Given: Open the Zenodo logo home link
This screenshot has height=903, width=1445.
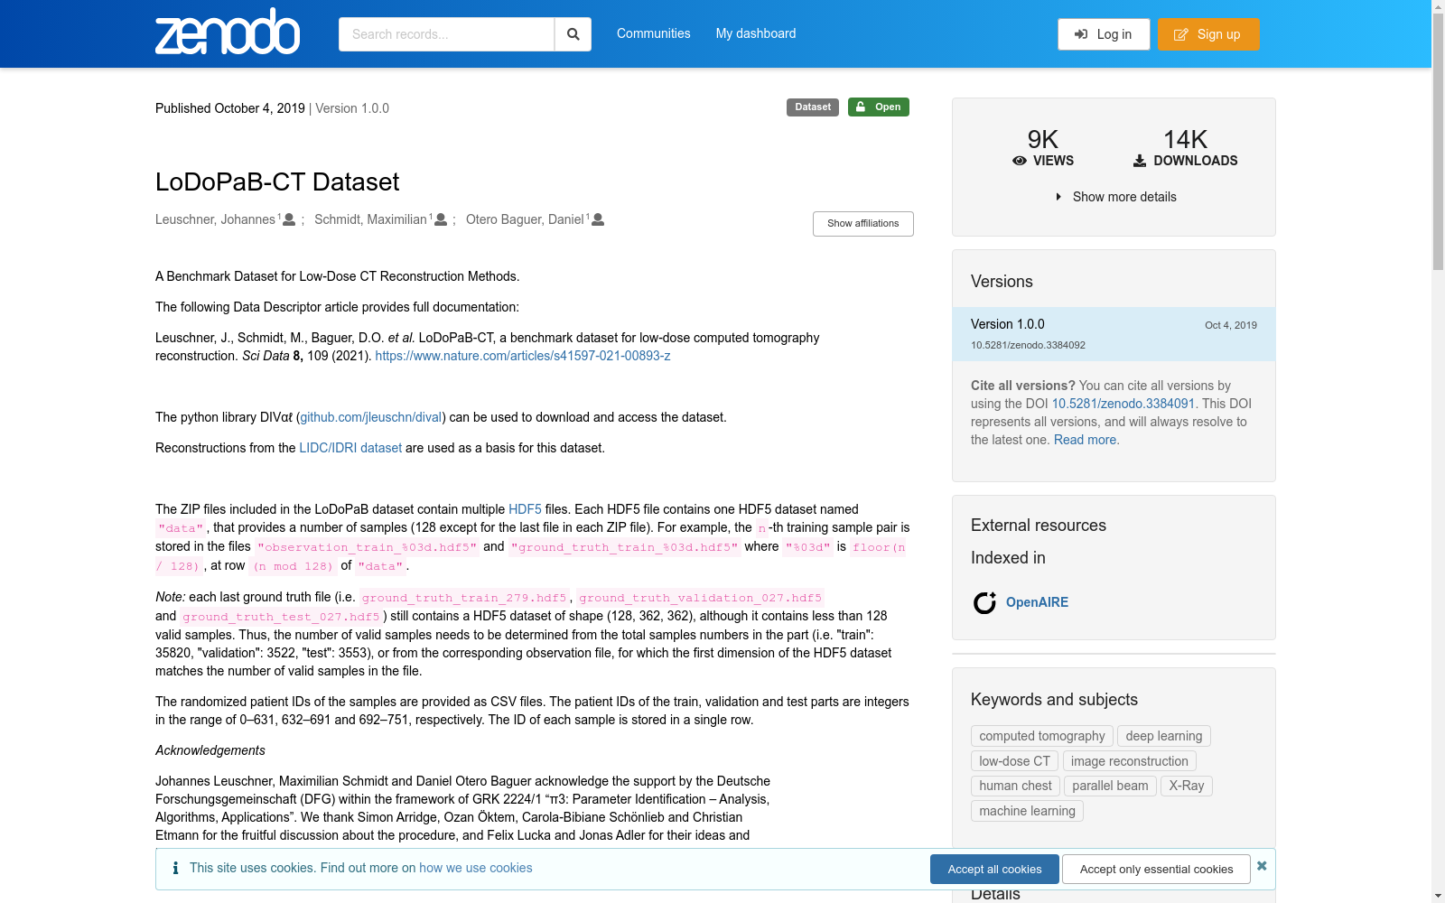Looking at the screenshot, I should (x=228, y=32).
